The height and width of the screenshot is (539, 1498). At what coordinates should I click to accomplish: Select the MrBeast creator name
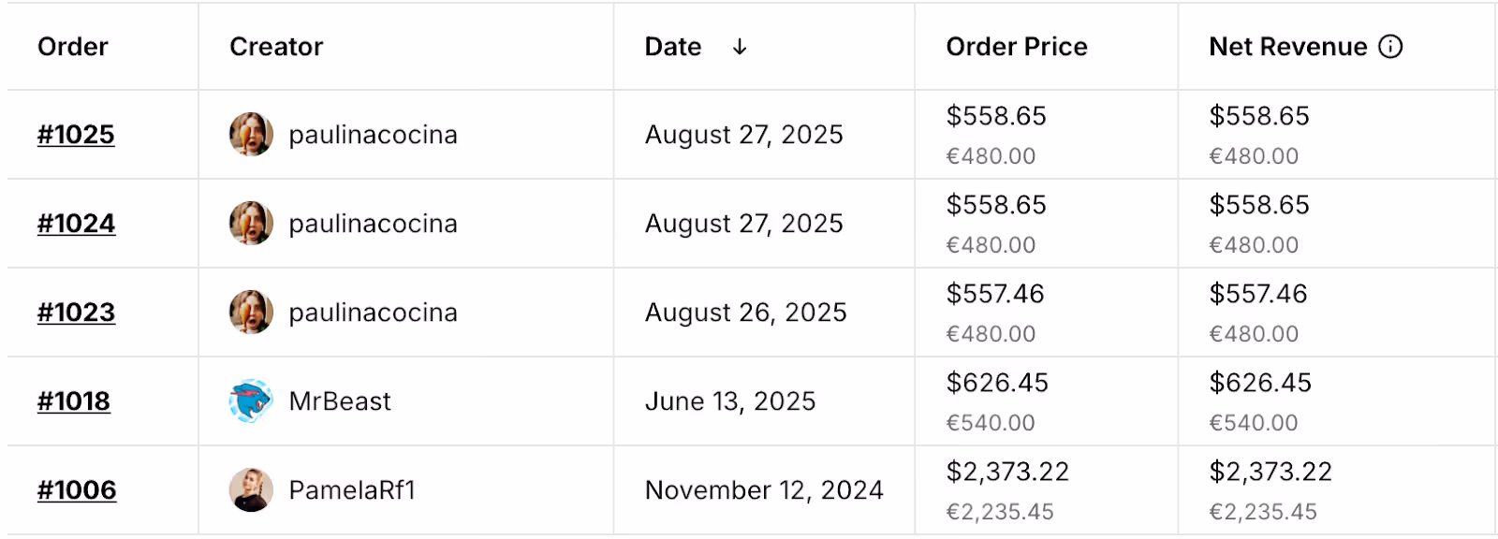point(340,401)
